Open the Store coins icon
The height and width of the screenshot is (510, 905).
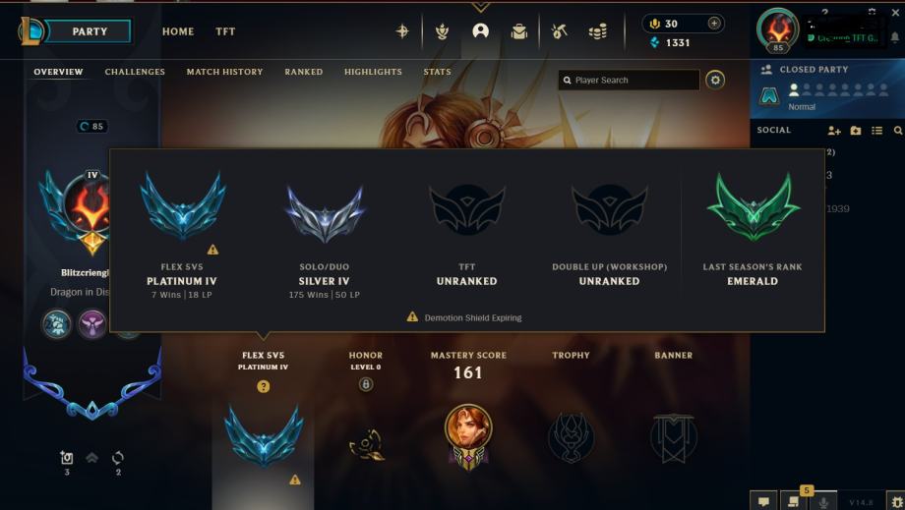(598, 31)
